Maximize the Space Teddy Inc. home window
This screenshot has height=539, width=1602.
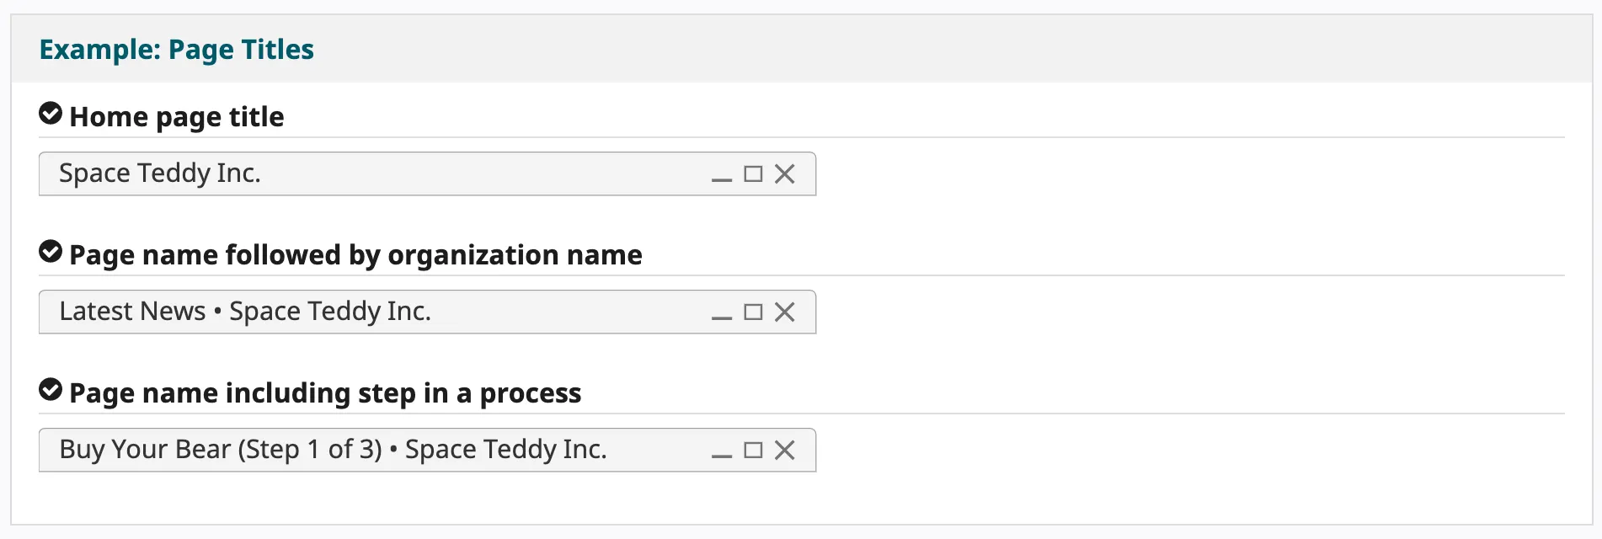pyautogui.click(x=753, y=174)
